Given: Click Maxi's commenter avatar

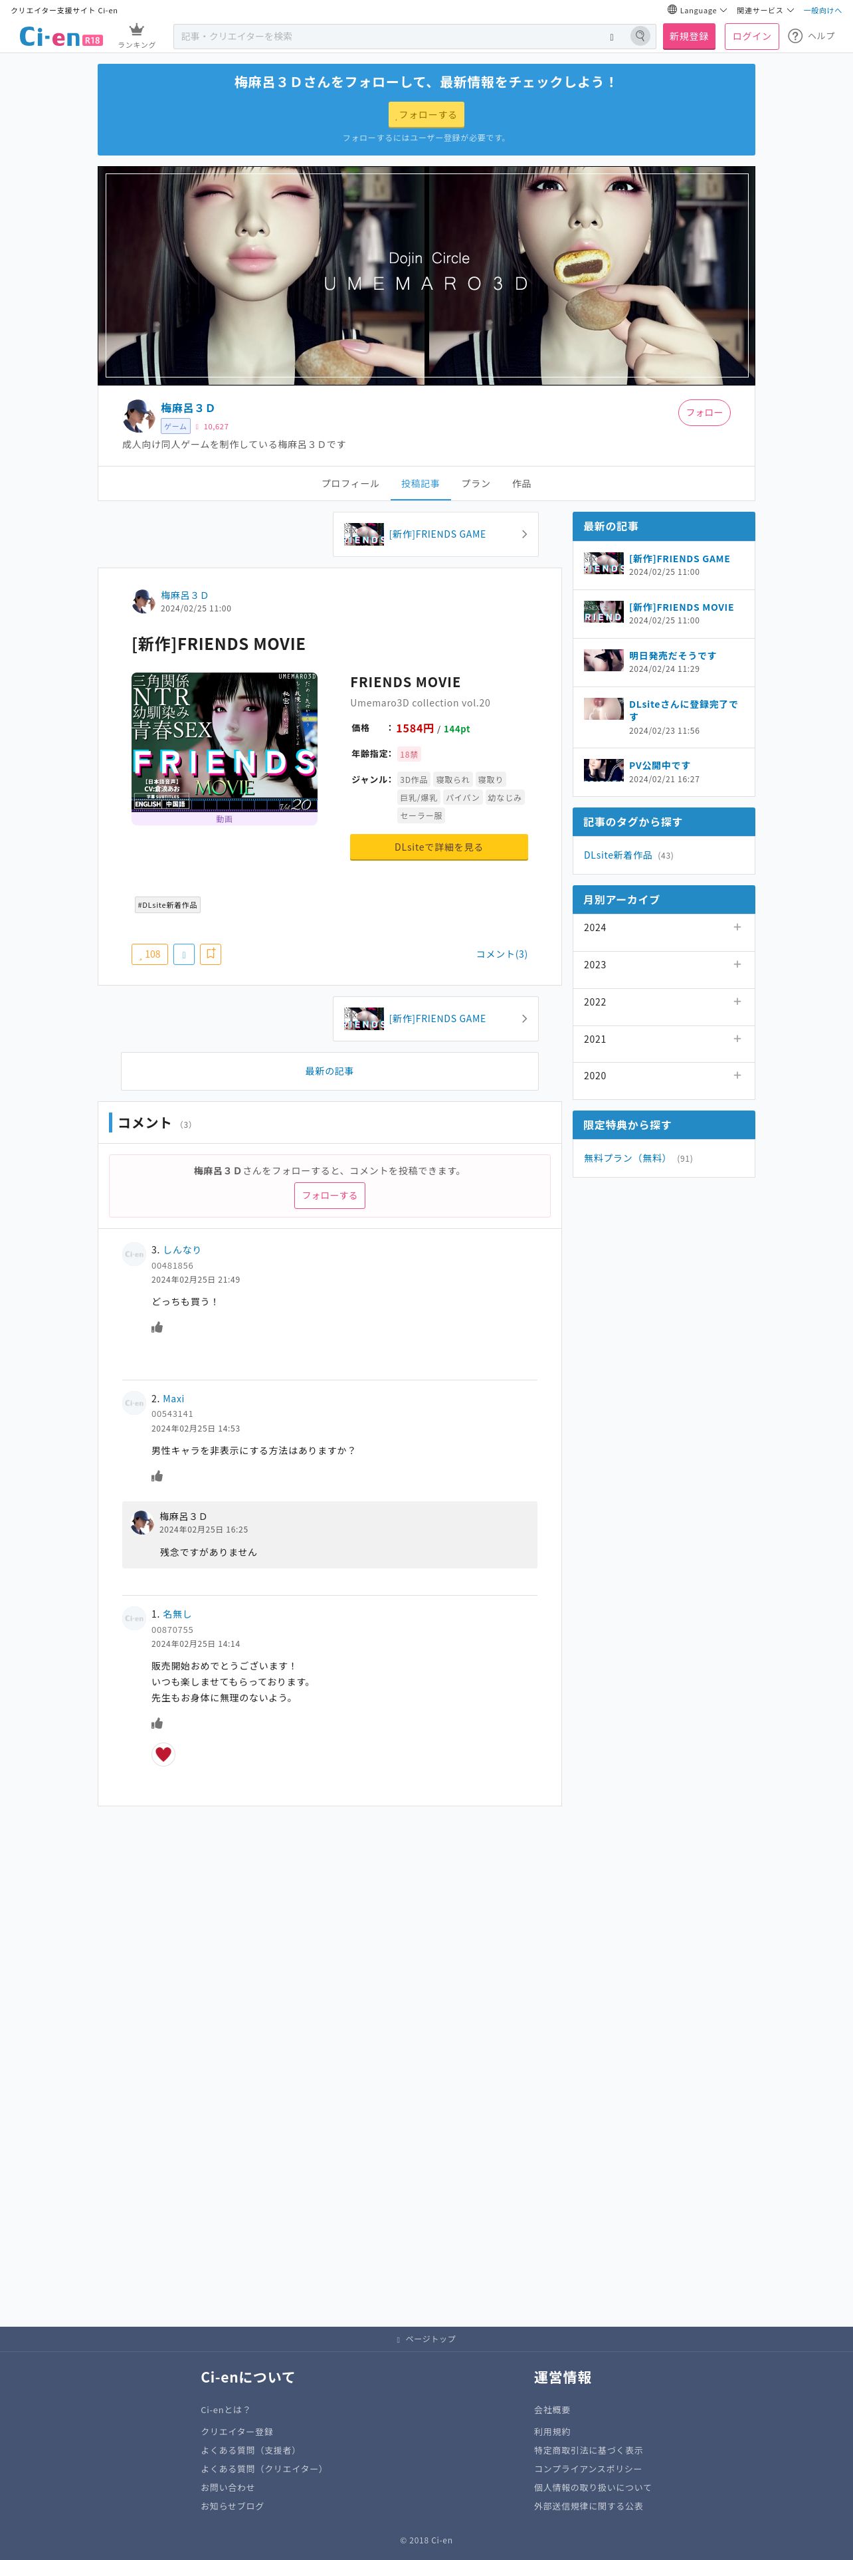Looking at the screenshot, I should click(134, 1403).
